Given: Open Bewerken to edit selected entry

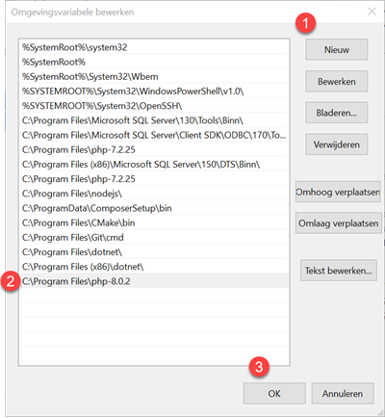Looking at the screenshot, I should [x=337, y=81].
